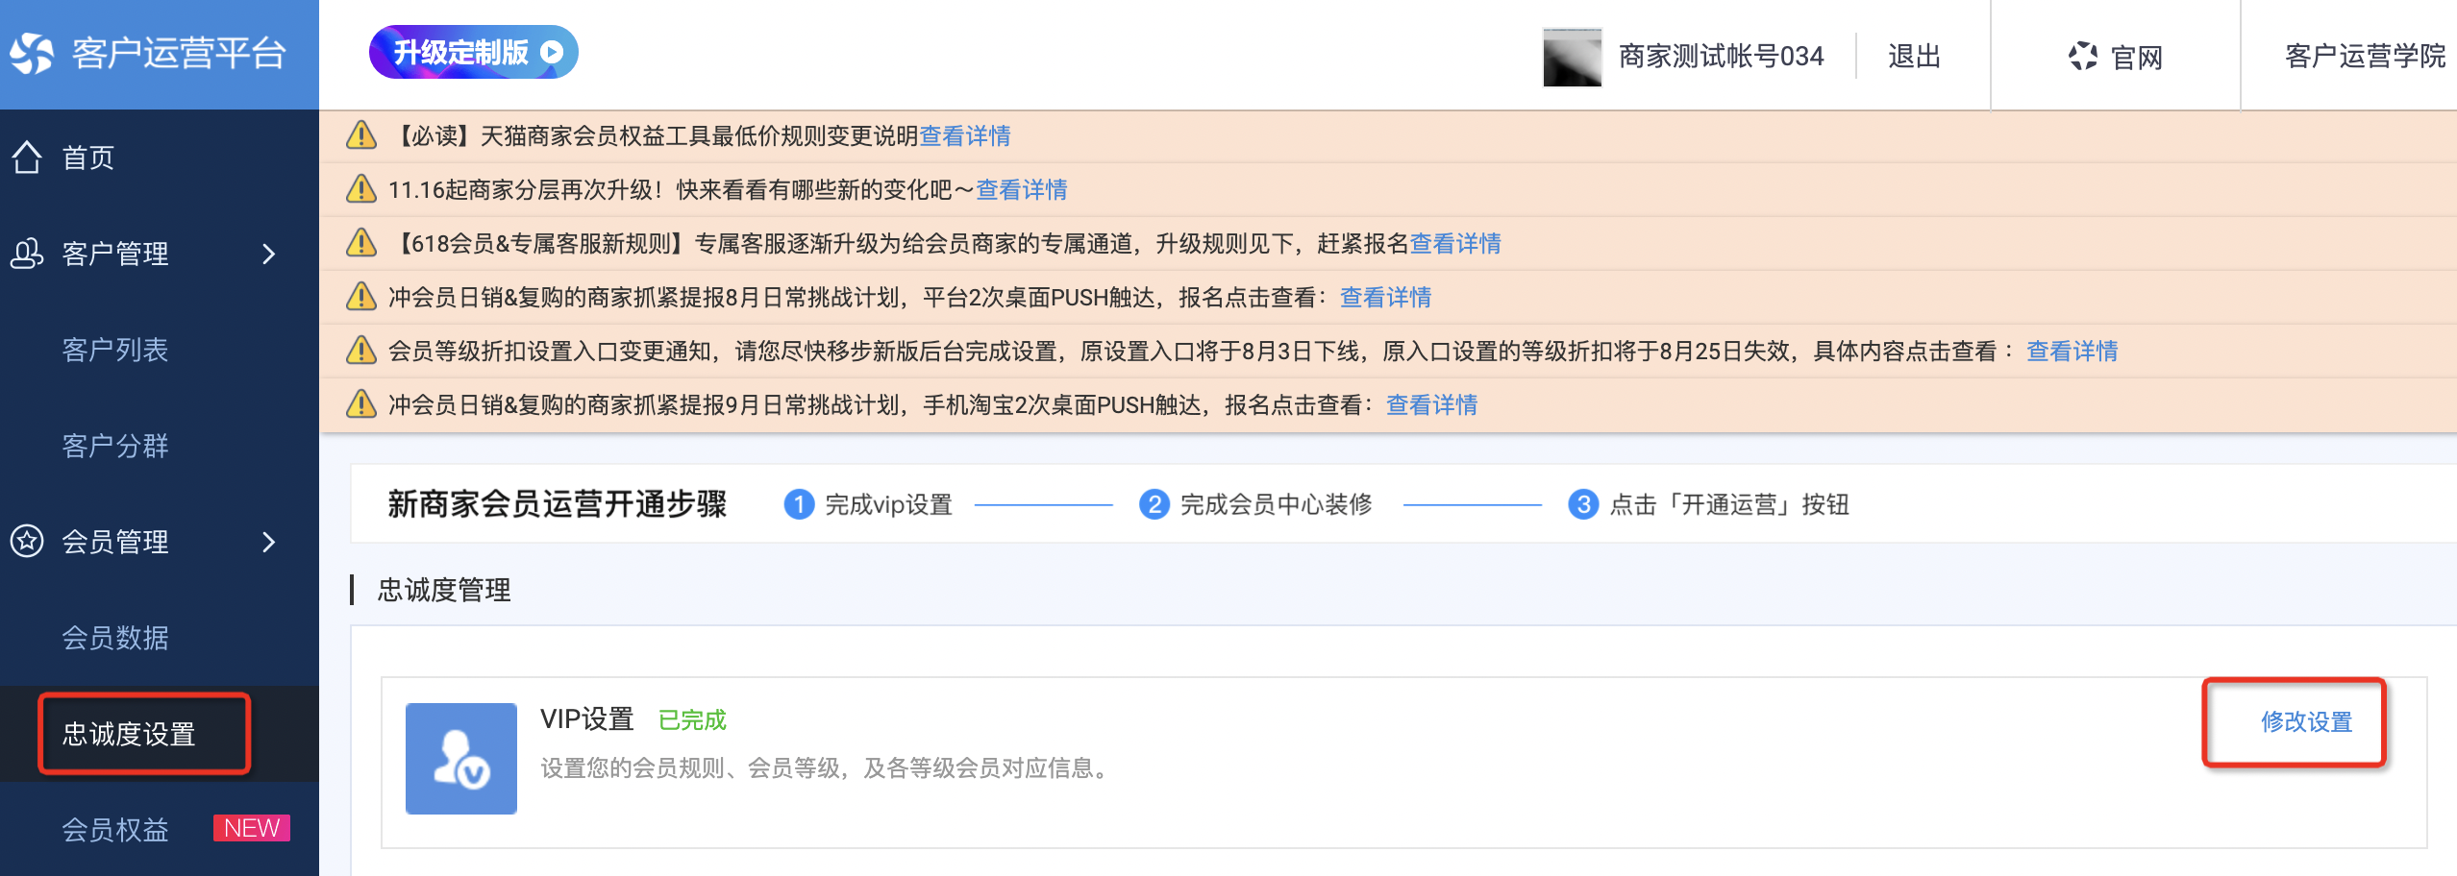Screen dimensions: 2457x876
Task: Click step 2 circle 完成会员中心装修
Action: pyautogui.click(x=1154, y=504)
